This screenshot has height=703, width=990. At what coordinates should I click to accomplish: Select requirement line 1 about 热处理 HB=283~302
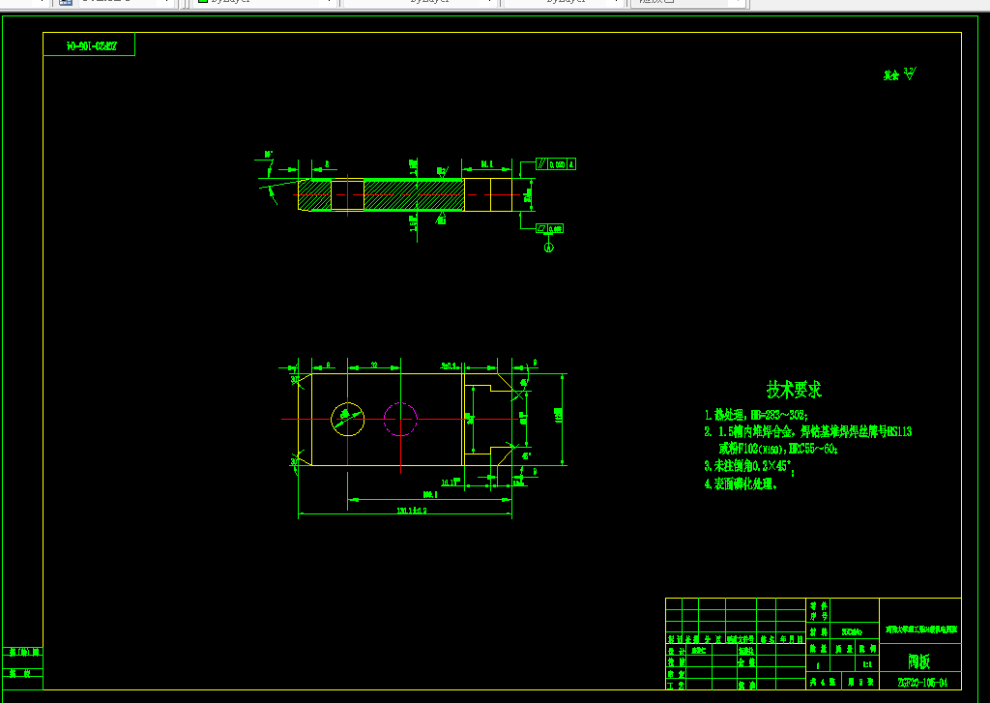(x=756, y=416)
